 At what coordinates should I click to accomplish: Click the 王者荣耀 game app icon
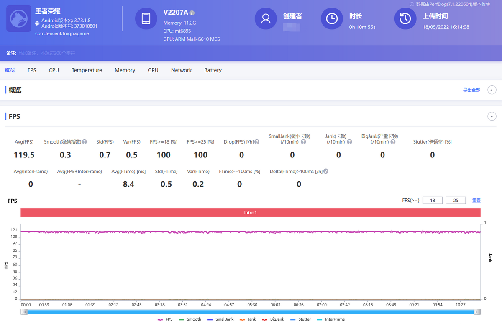point(19,18)
